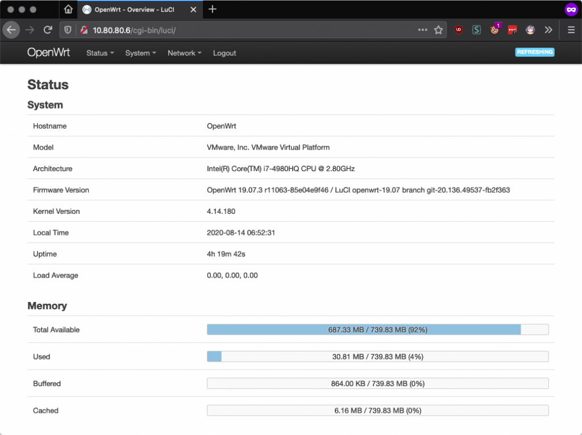
Task: Click the Firmware Version label
Action: 61,190
